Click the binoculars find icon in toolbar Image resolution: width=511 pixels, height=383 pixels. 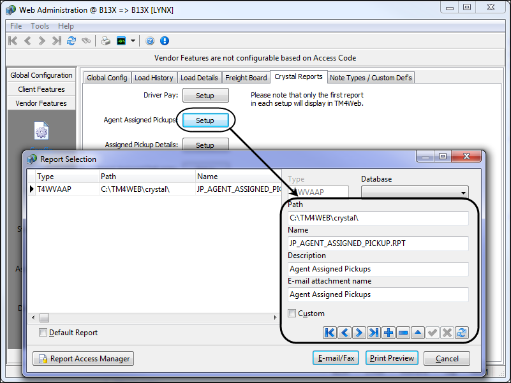pos(86,41)
